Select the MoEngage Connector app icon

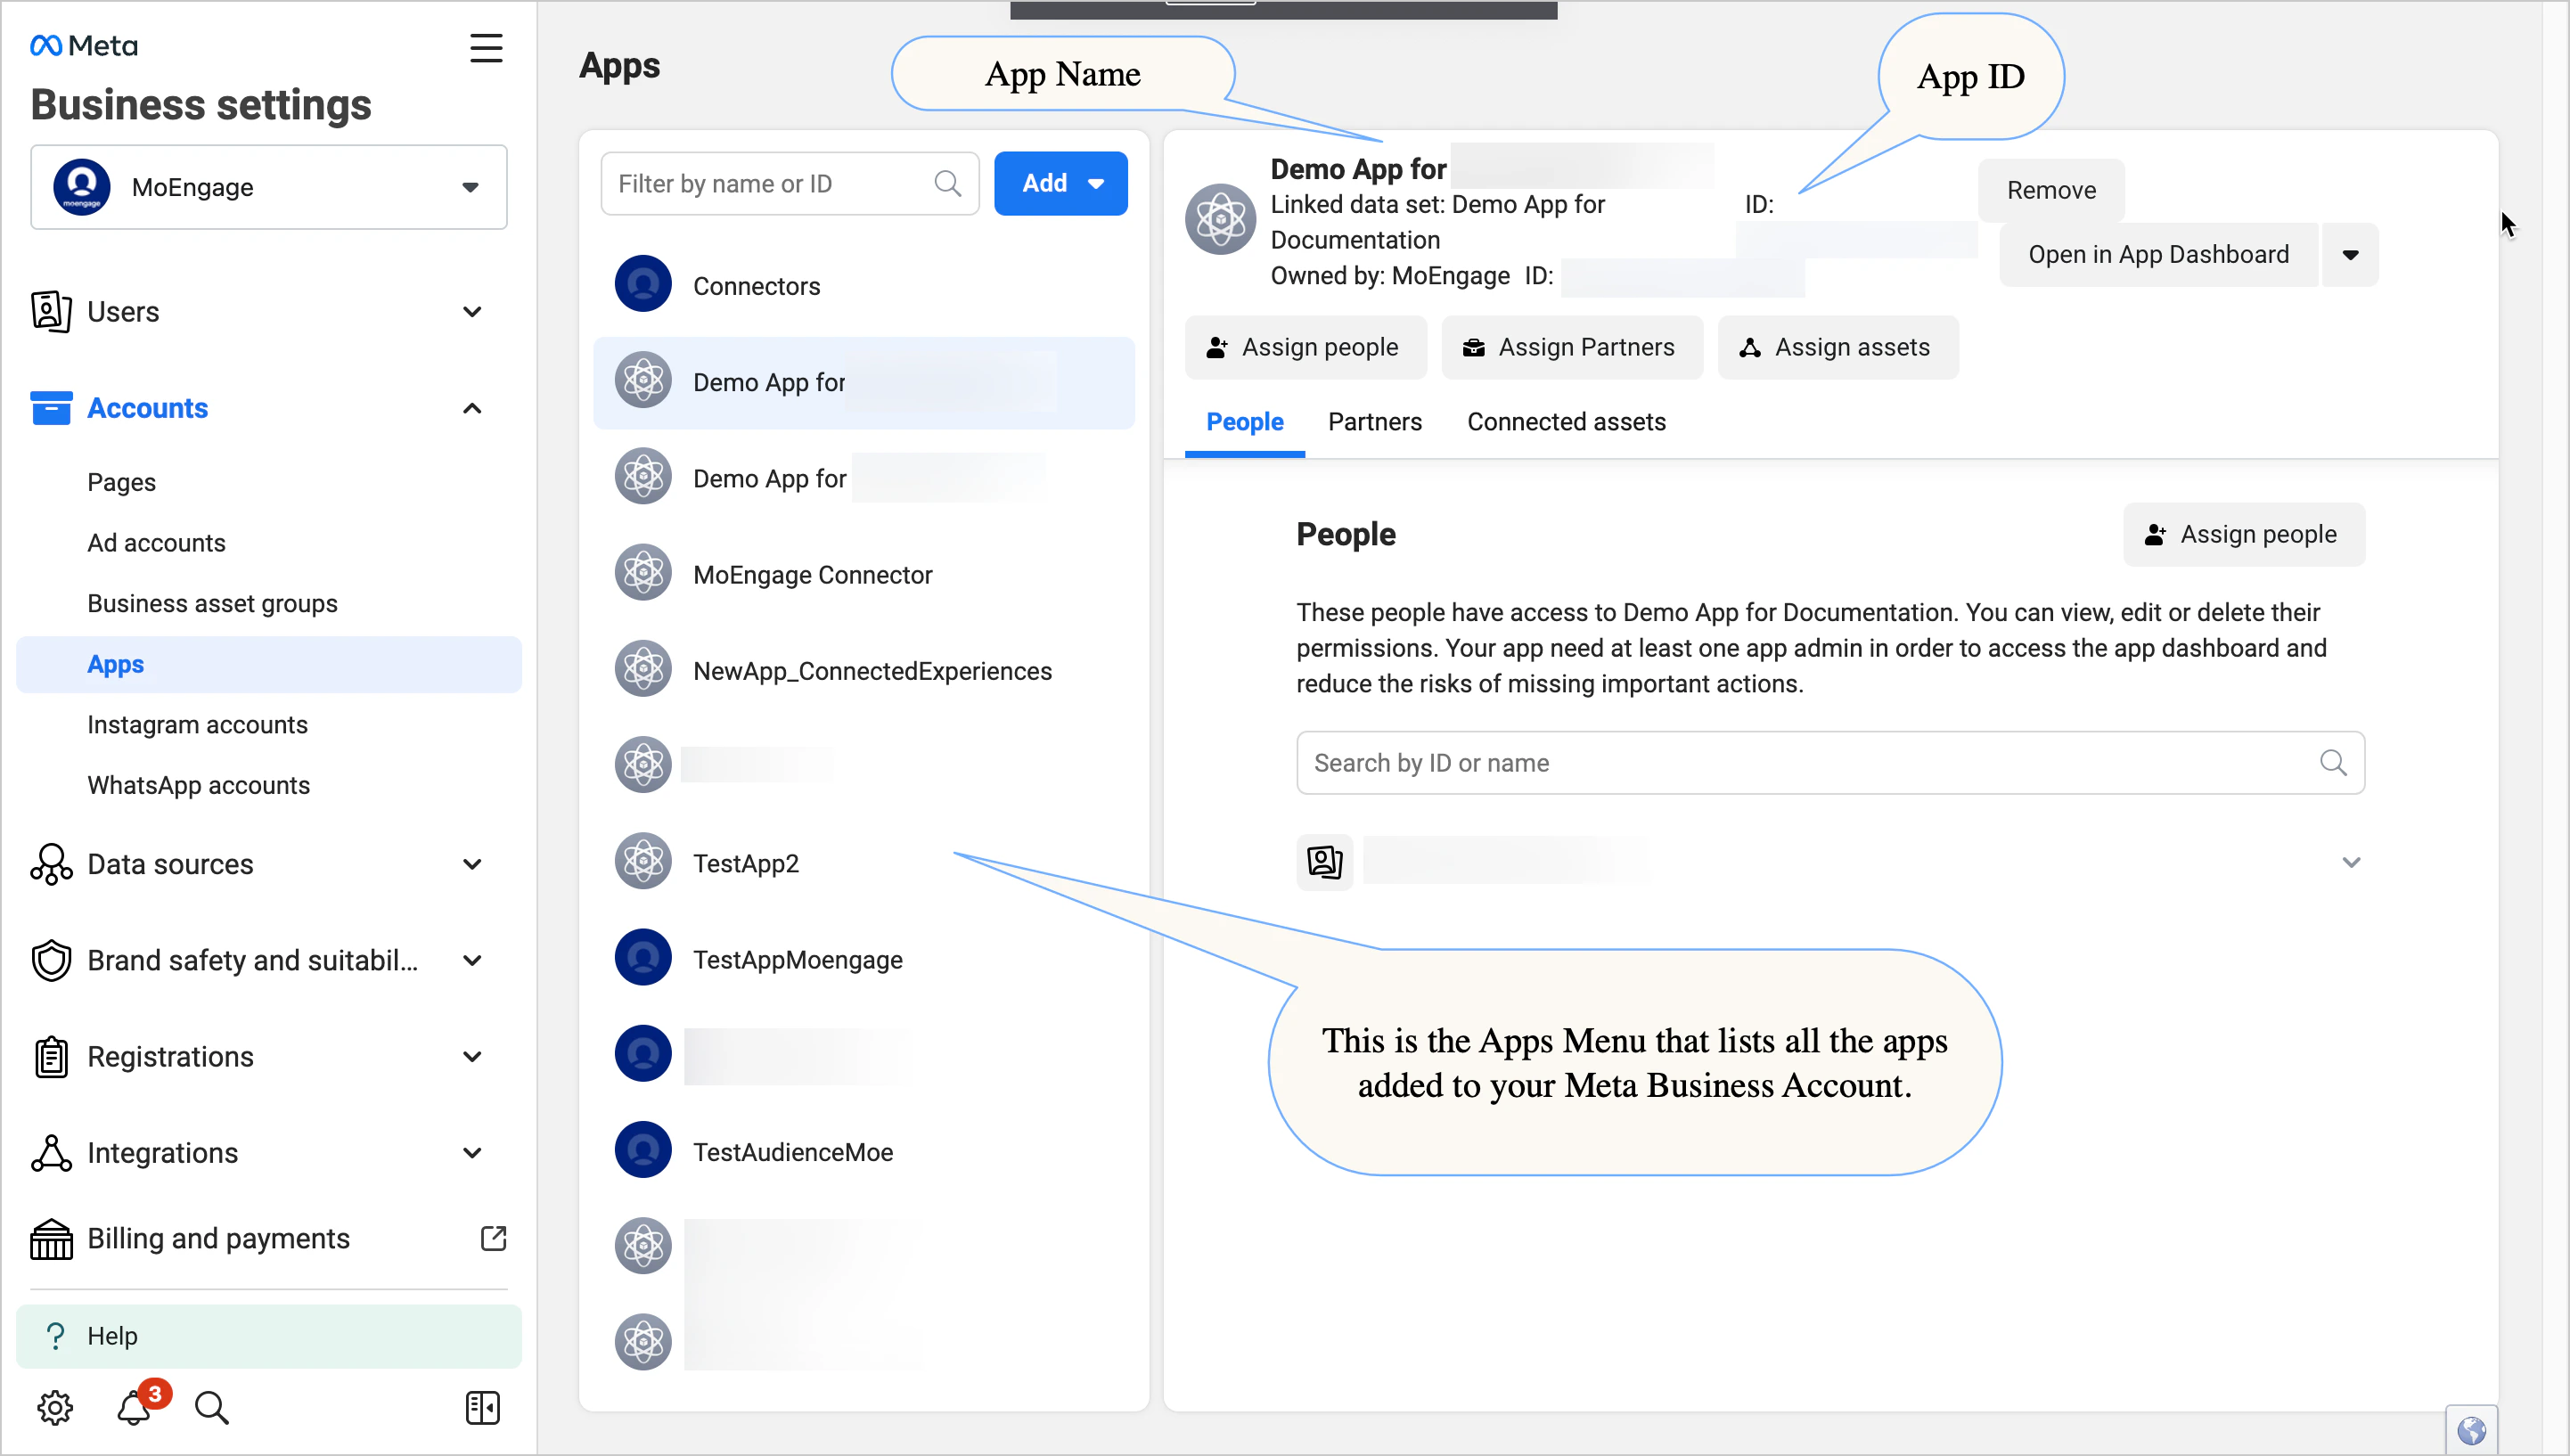click(643, 572)
